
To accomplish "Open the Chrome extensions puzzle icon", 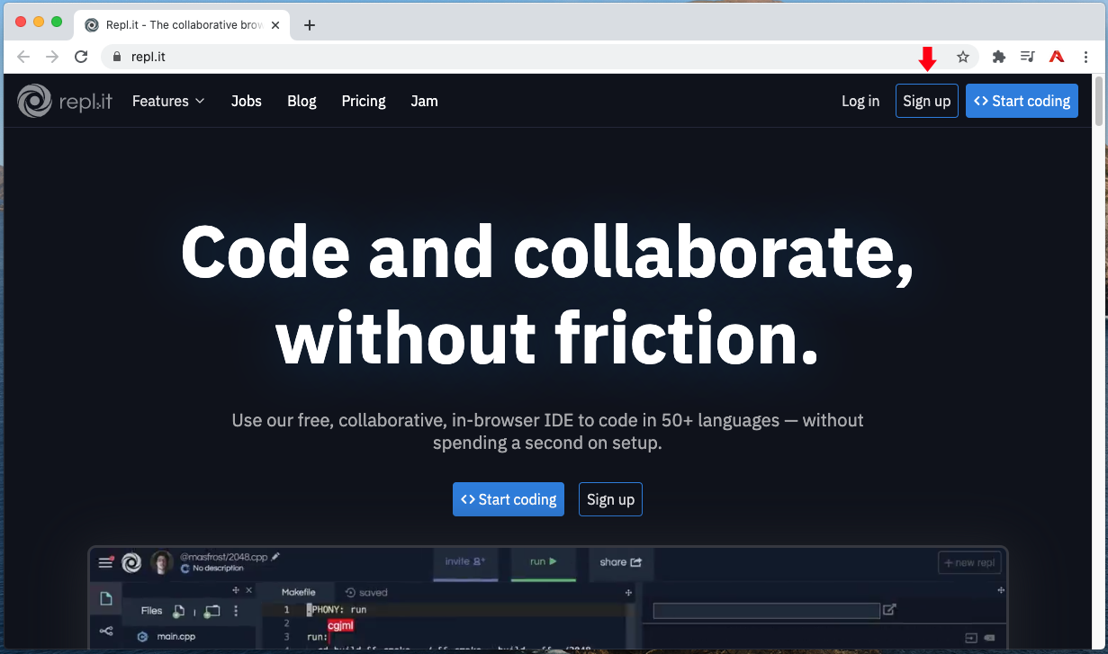I will click(998, 57).
